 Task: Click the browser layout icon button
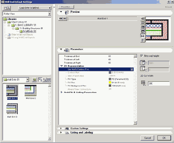[x=7, y=8]
